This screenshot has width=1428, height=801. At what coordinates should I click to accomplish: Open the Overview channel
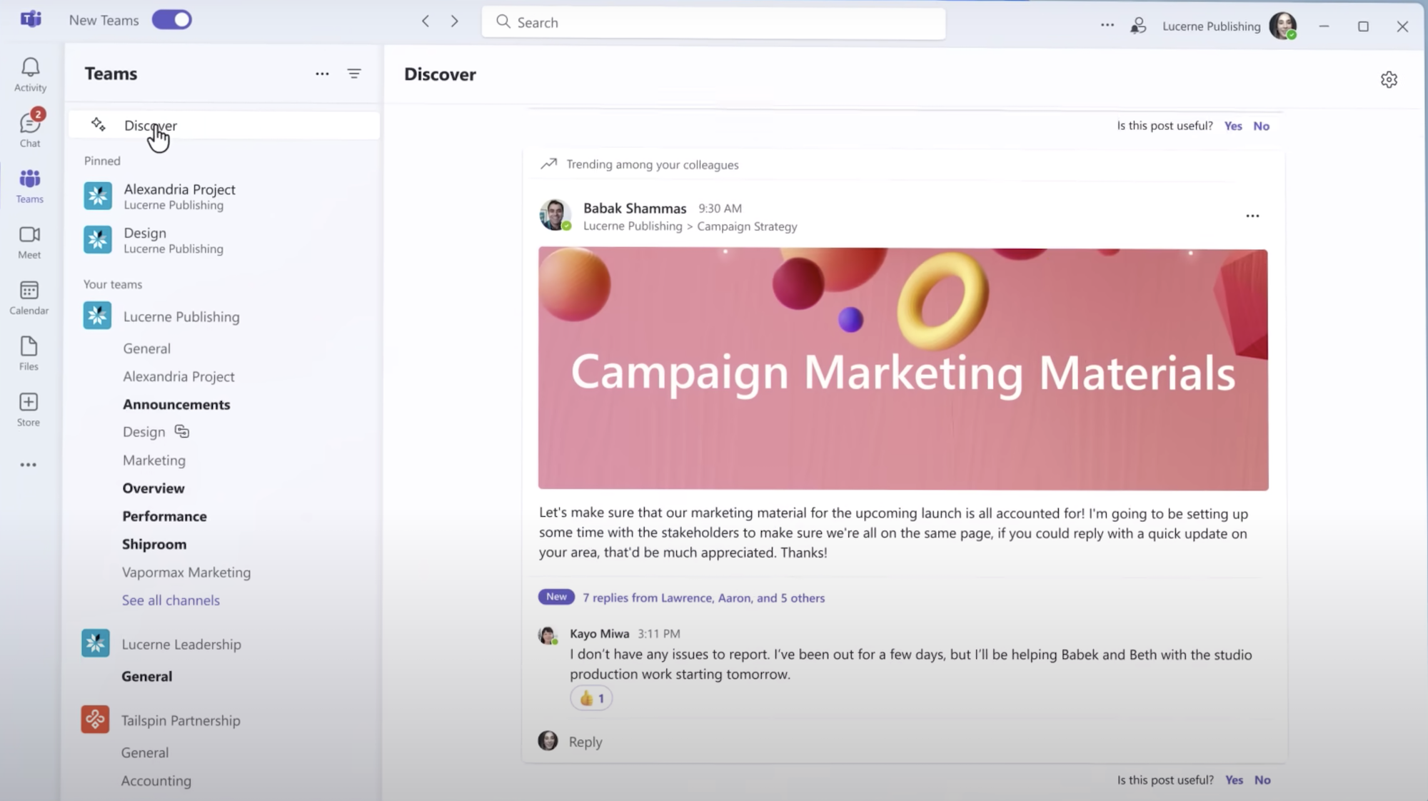153,488
